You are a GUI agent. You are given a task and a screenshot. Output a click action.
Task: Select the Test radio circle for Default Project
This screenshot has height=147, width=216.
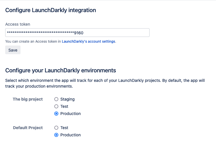[56, 128]
